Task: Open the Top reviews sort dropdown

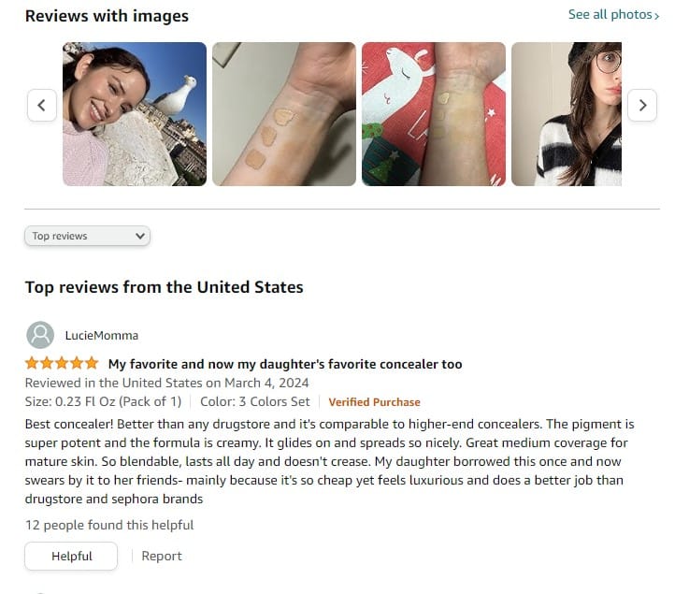Action: pos(88,236)
